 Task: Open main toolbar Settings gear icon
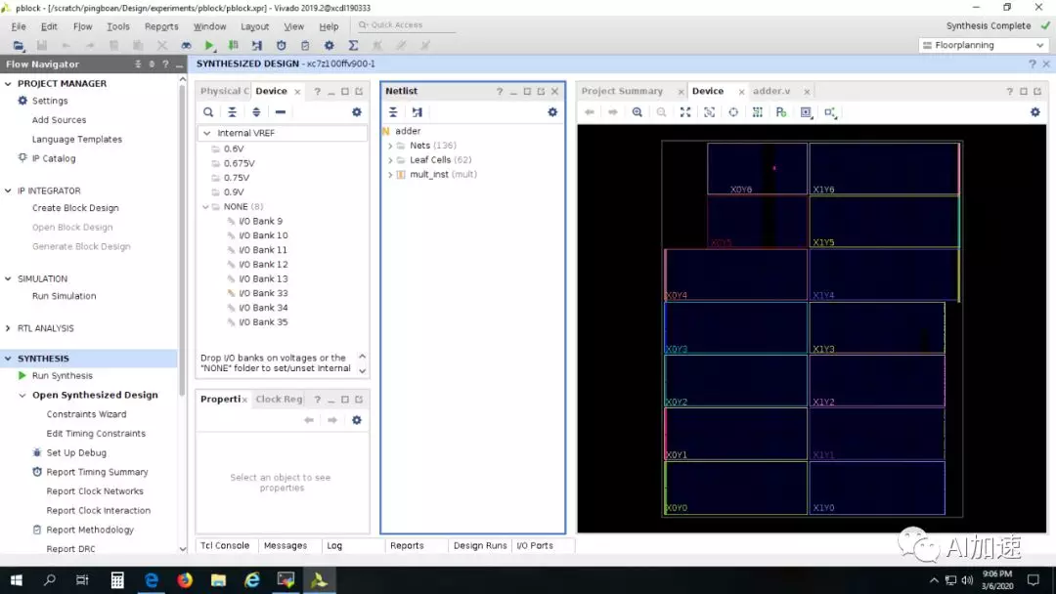click(329, 46)
